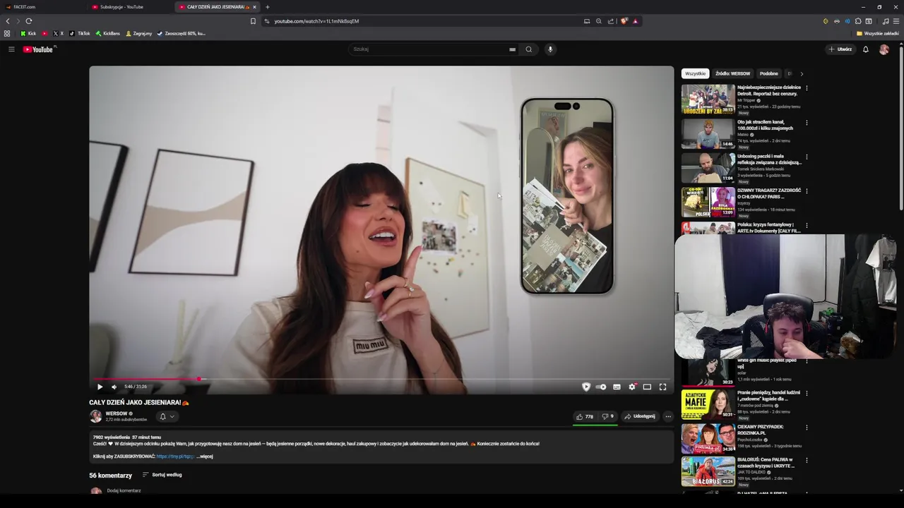904x508 pixels.
Task: Open options for 'CIEKAWY PRZYPADEK' video
Action: pos(807,427)
